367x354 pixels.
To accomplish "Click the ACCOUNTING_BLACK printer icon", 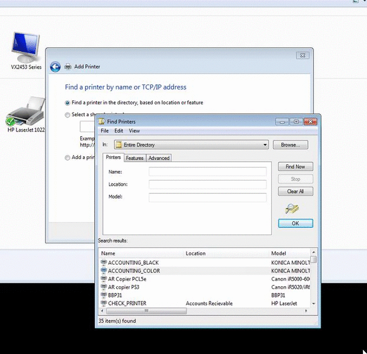I will 104,263.
